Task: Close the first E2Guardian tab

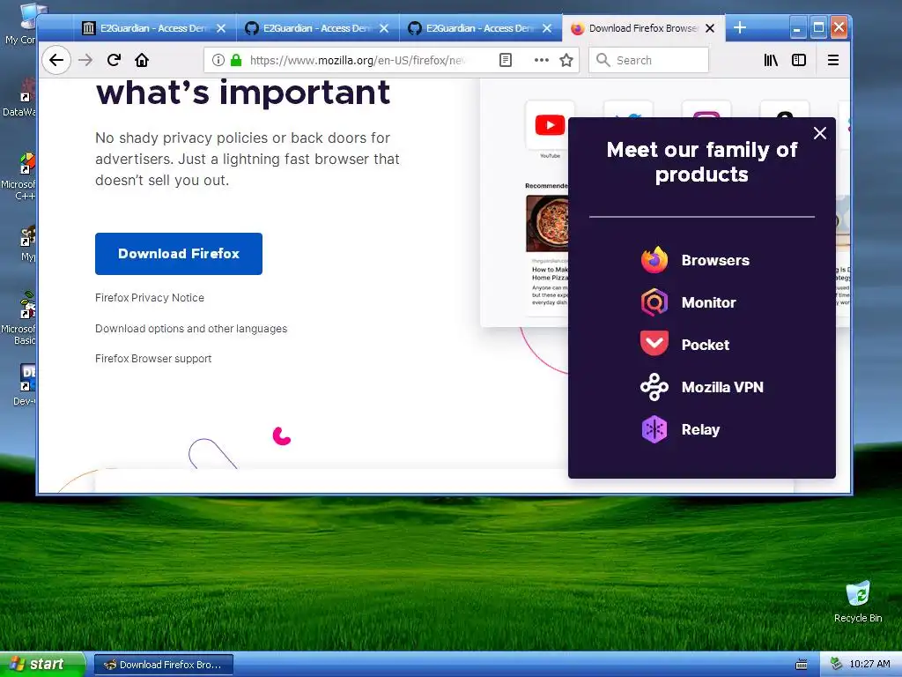Action: 221,28
